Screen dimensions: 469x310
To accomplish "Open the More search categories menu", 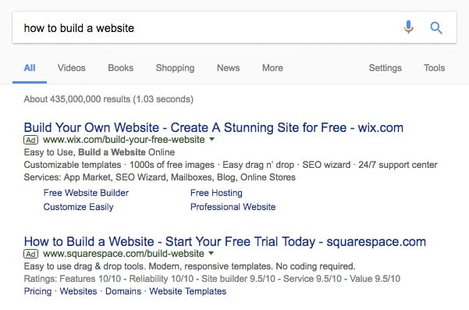I will (x=272, y=68).
